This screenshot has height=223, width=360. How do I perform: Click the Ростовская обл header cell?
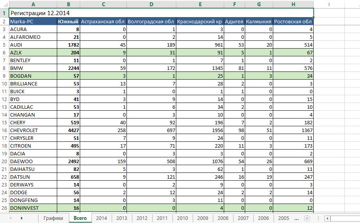tap(293, 21)
